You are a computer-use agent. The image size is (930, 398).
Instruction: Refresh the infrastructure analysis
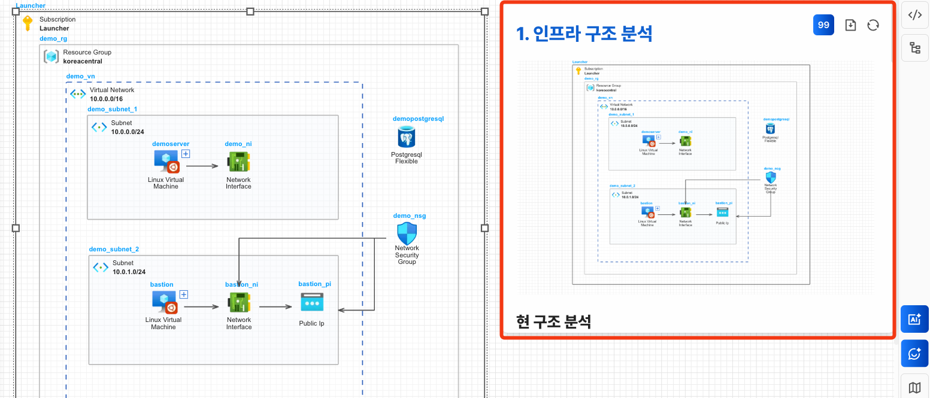(x=873, y=25)
